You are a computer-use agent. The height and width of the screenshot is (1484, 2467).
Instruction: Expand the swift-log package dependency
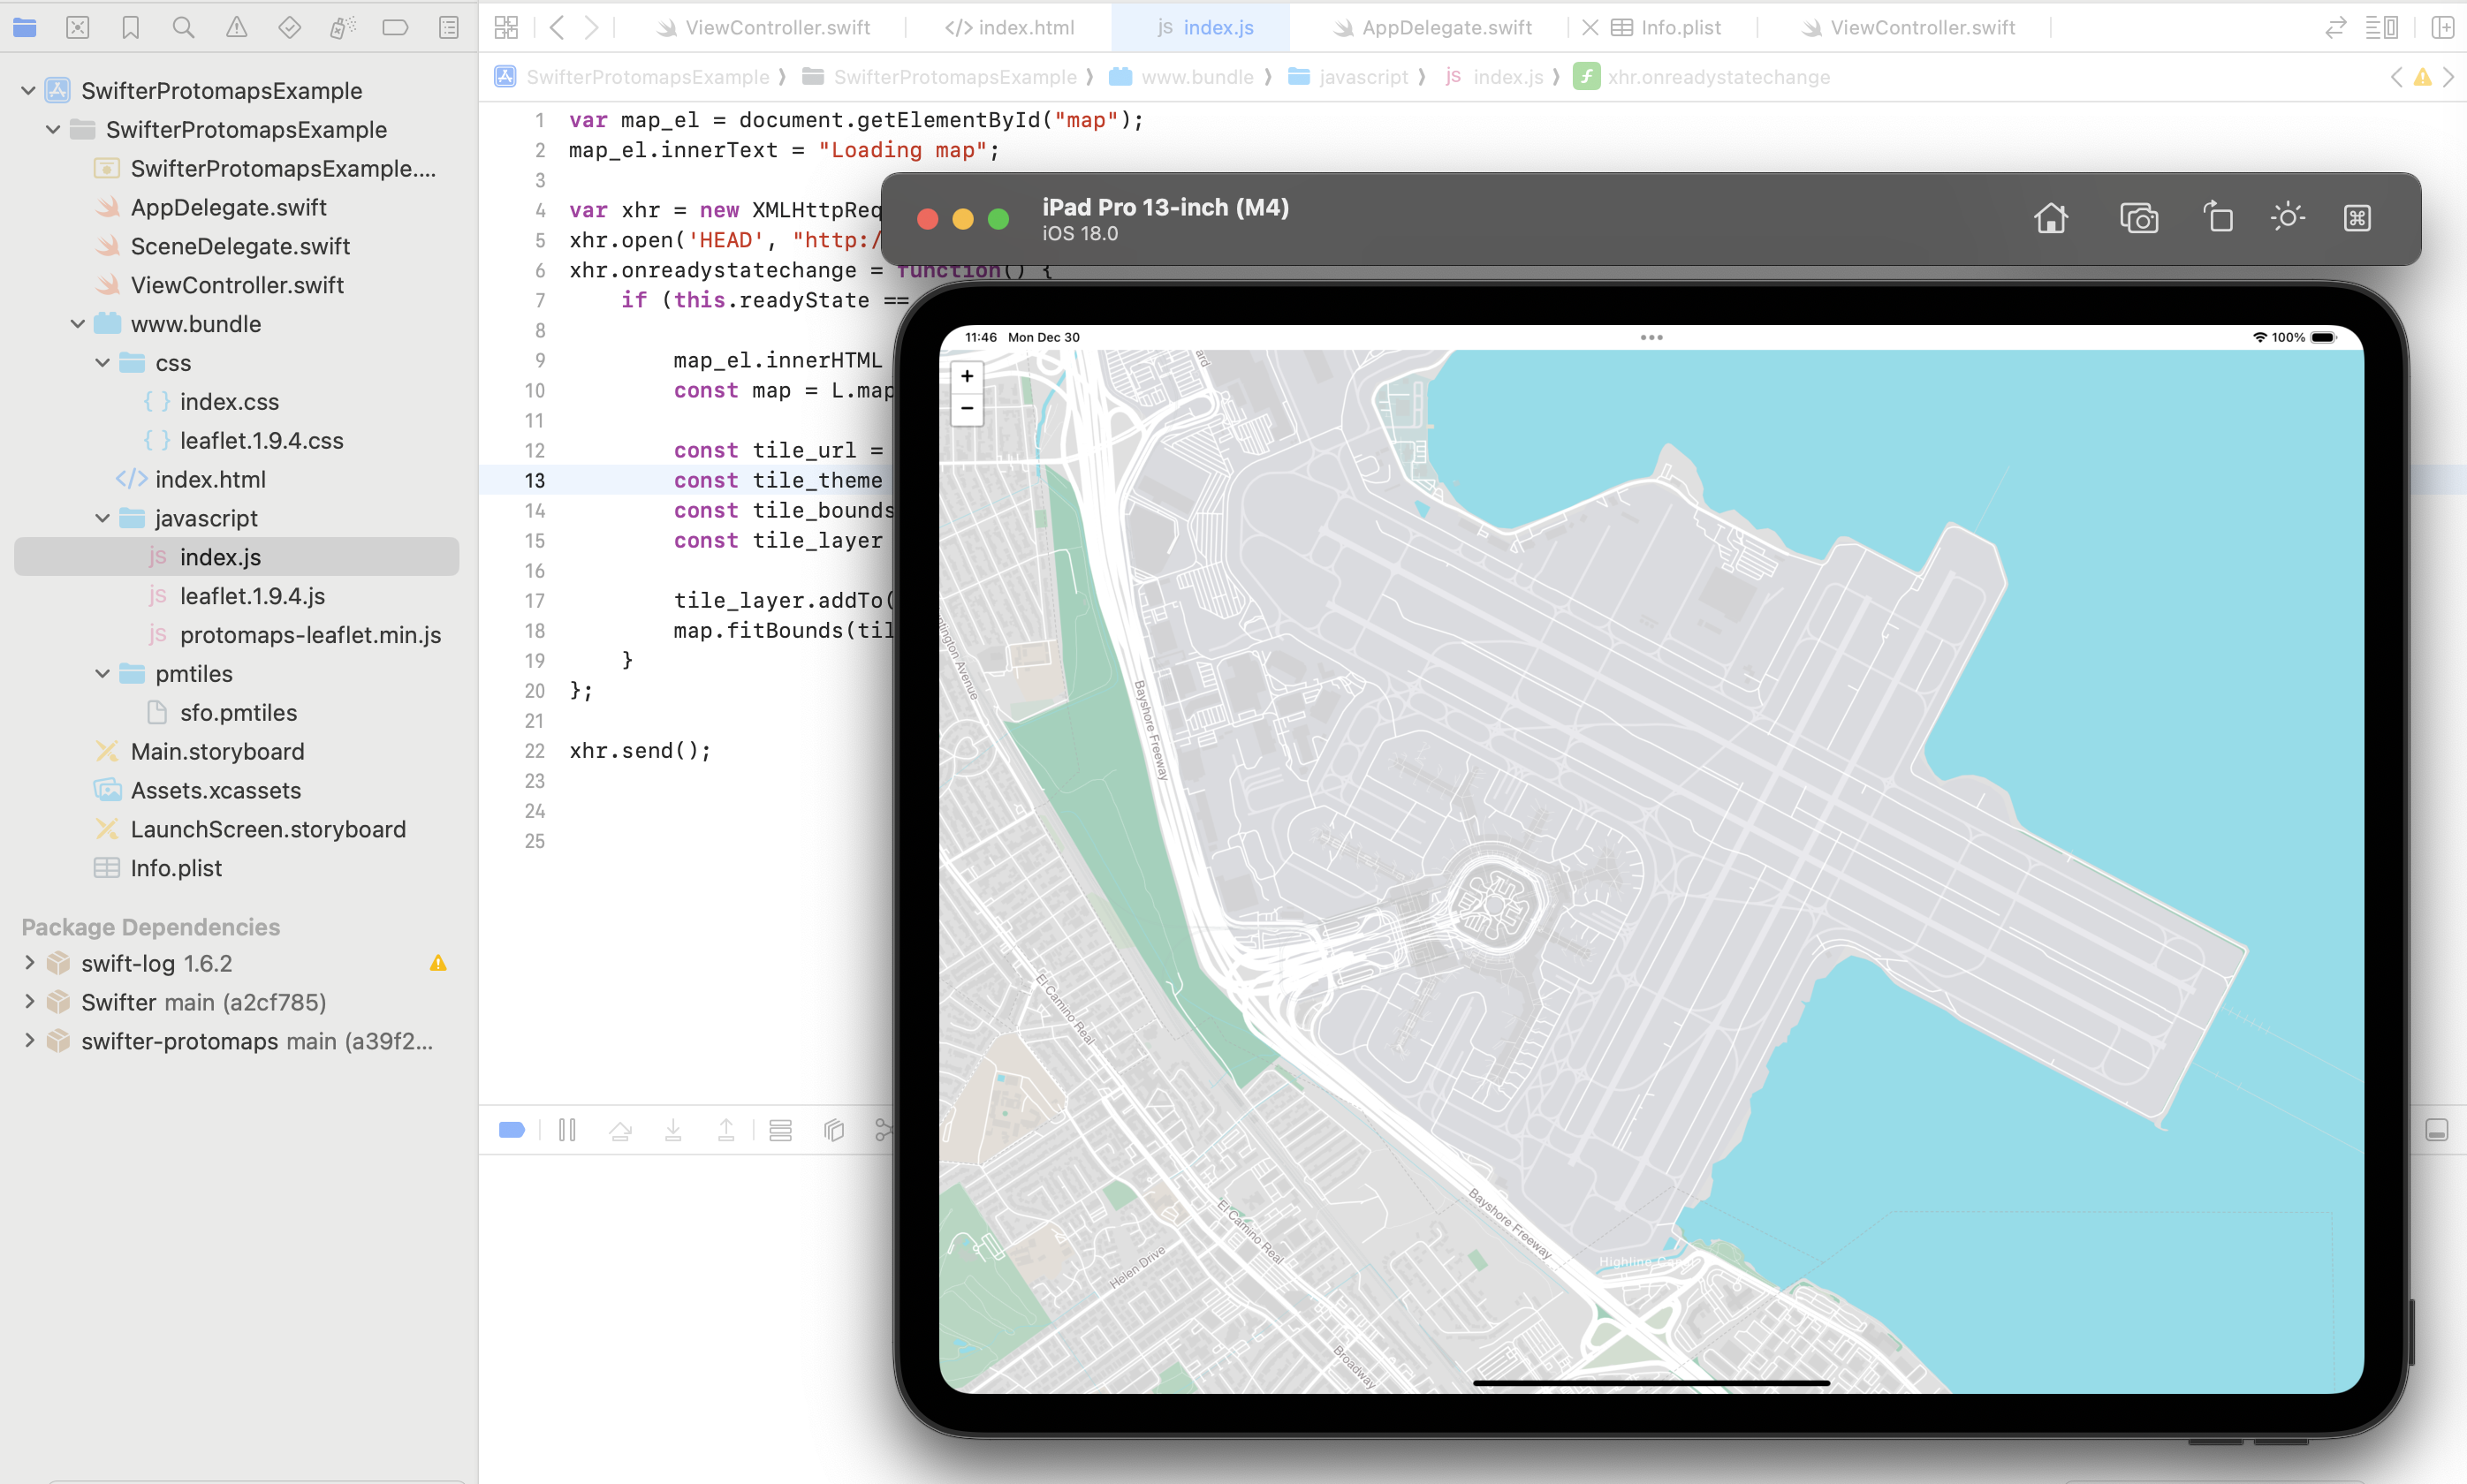point(29,963)
